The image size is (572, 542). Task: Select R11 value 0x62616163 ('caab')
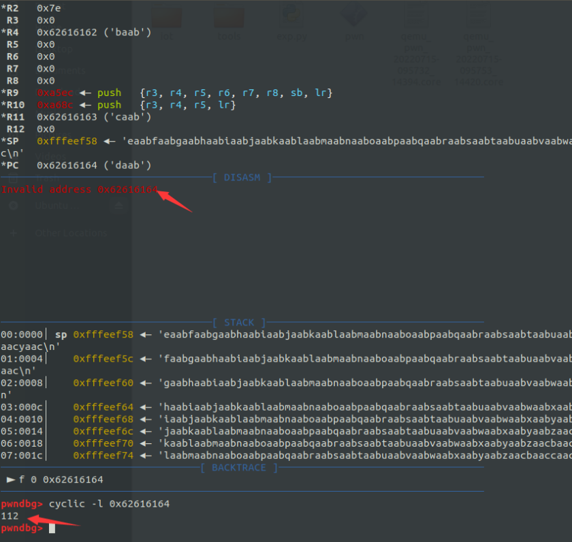pos(94,116)
